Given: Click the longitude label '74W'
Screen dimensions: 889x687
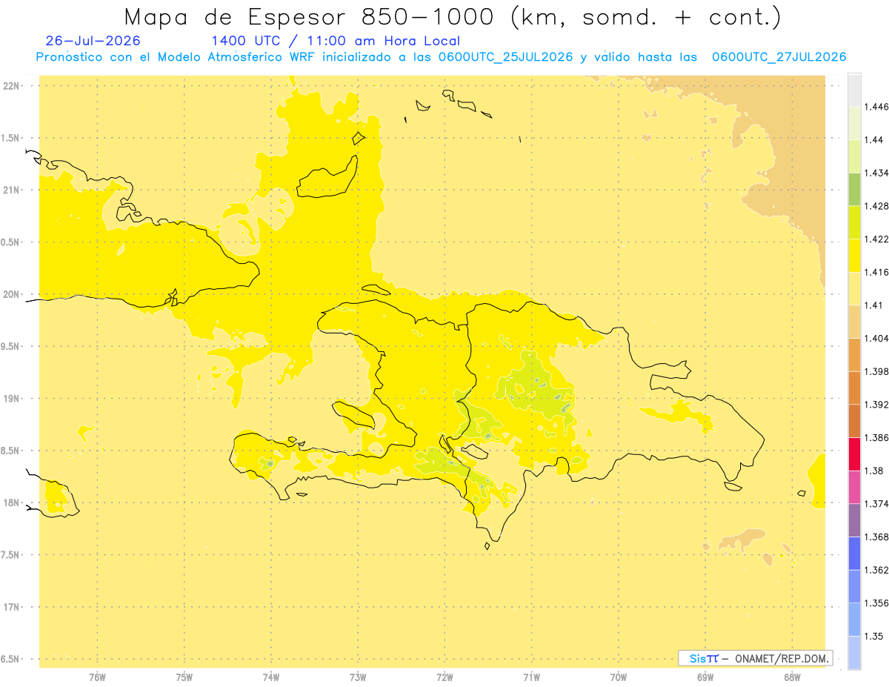Looking at the screenshot, I should [x=271, y=677].
